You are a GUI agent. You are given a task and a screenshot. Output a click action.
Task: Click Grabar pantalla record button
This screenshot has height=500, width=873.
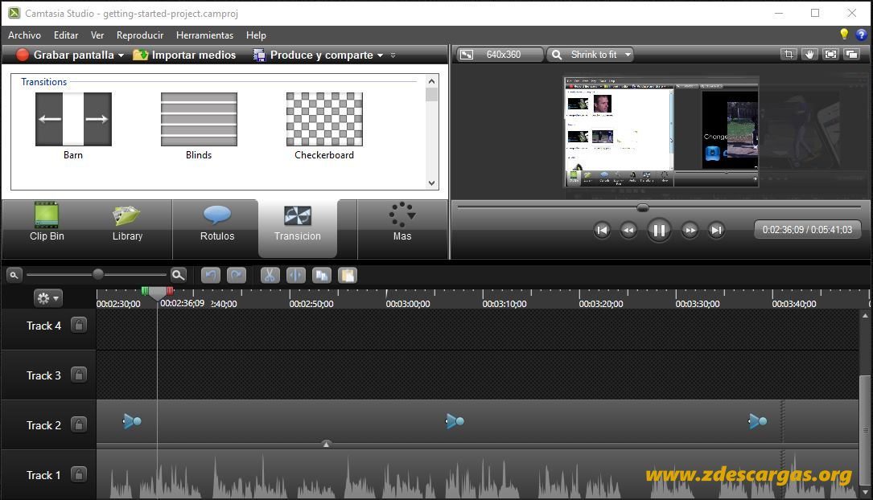[x=65, y=55]
